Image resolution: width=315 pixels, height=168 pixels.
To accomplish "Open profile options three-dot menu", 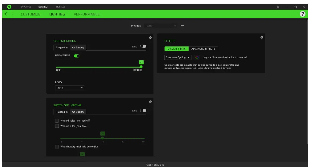I will pos(182,26).
